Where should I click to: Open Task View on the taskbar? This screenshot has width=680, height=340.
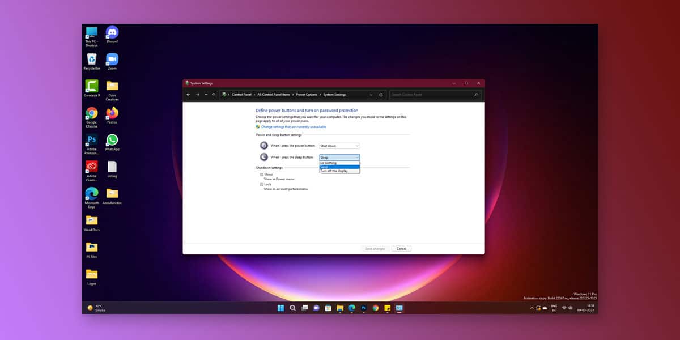304,308
